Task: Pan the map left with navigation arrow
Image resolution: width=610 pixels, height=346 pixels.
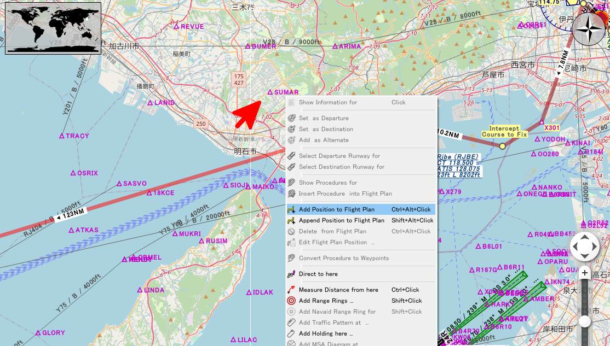Action: [576, 247]
